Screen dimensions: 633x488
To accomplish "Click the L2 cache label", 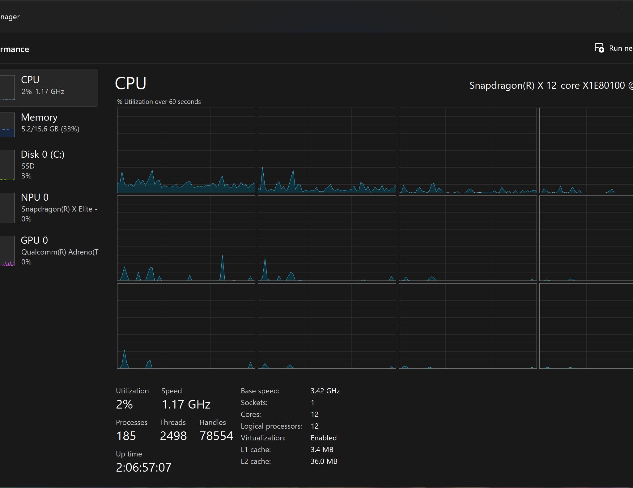I will (x=256, y=461).
